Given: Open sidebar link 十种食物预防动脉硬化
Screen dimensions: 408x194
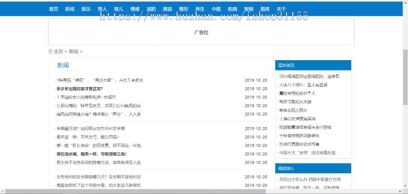Looking at the screenshot, I should (x=299, y=136).
